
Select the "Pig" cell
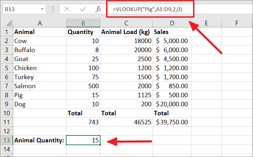tap(40, 95)
